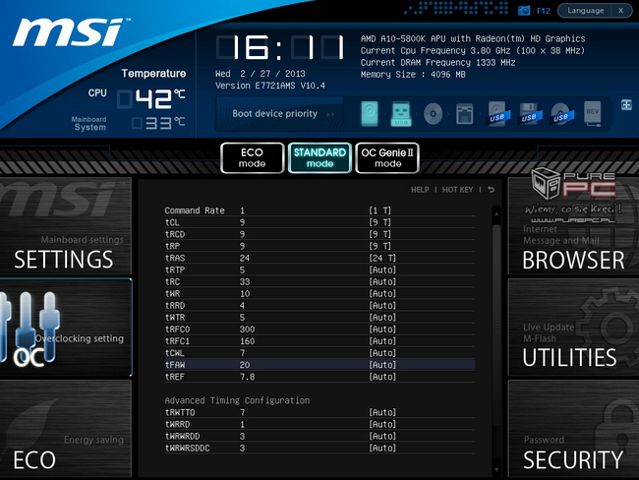Click tRFC0 current value 300
Screen dimensions: 639x480
247,330
